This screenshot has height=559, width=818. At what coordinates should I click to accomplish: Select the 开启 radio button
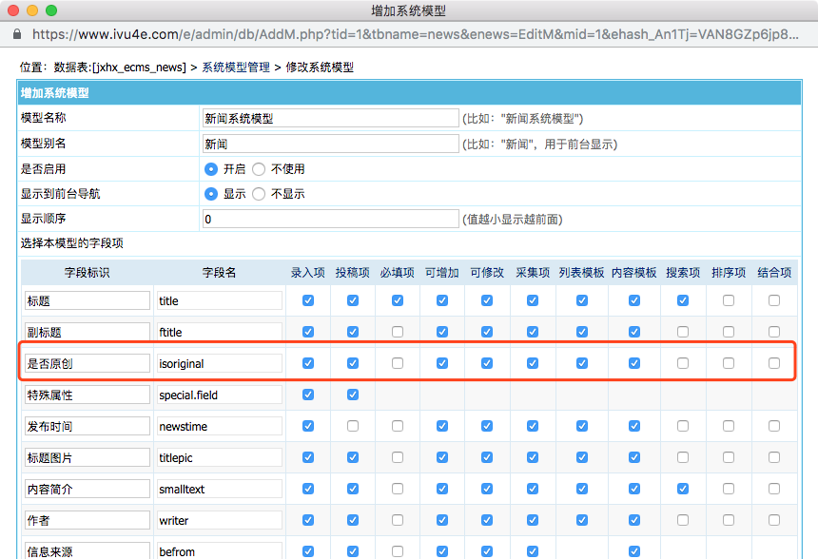point(211,169)
